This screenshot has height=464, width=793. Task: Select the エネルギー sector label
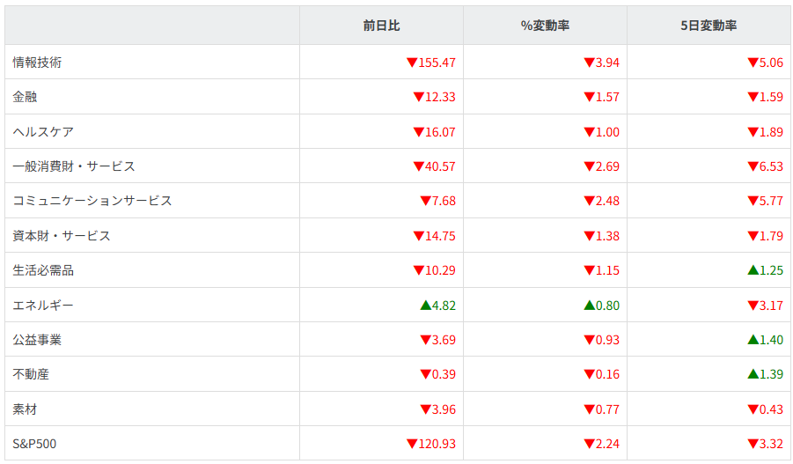[x=43, y=306]
